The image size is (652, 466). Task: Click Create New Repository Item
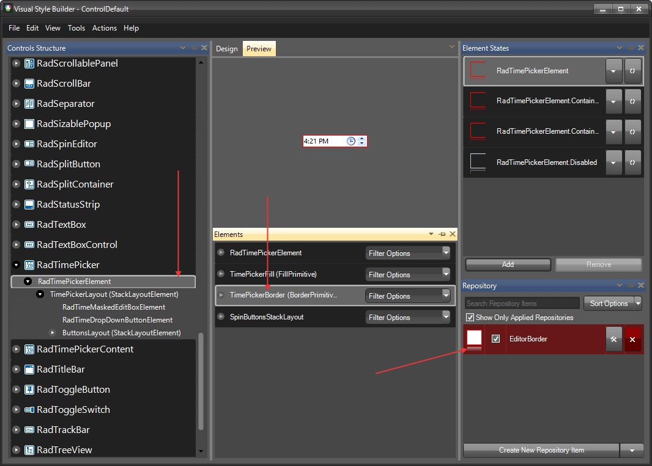click(541, 450)
